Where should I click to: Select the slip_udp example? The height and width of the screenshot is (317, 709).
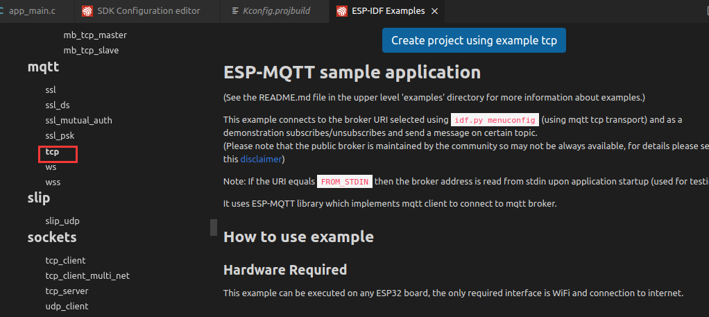62,221
